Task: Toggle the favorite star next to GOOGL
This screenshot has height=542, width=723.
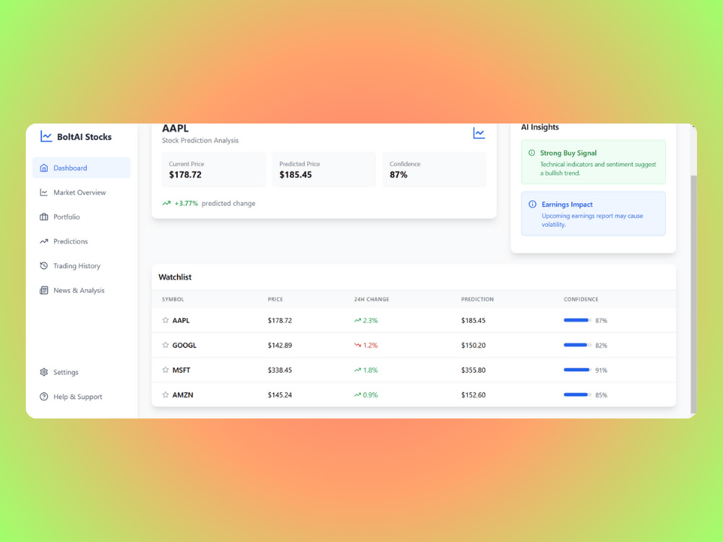Action: (165, 345)
